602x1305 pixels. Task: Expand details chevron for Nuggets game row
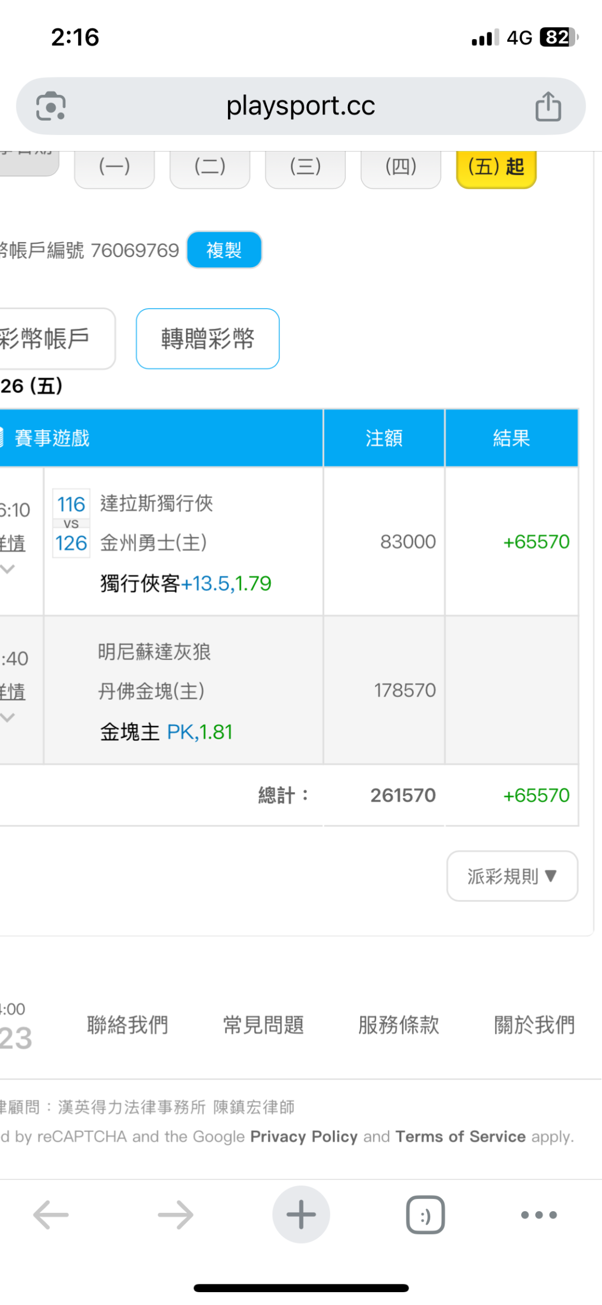click(x=8, y=717)
